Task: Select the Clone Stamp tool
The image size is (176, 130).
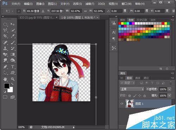Action: point(5,48)
